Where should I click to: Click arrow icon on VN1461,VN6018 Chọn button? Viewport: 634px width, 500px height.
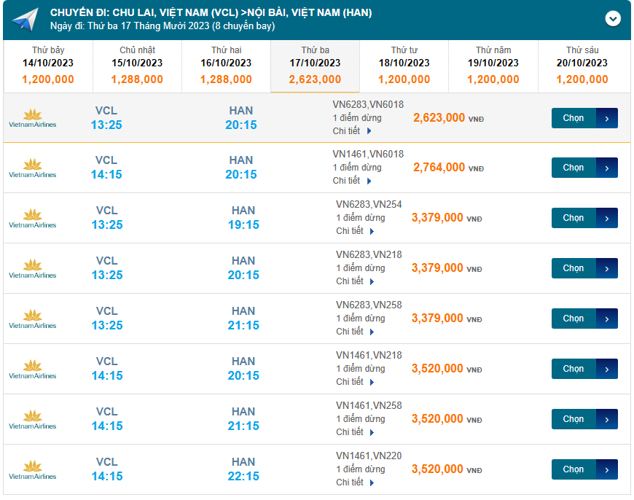607,168
